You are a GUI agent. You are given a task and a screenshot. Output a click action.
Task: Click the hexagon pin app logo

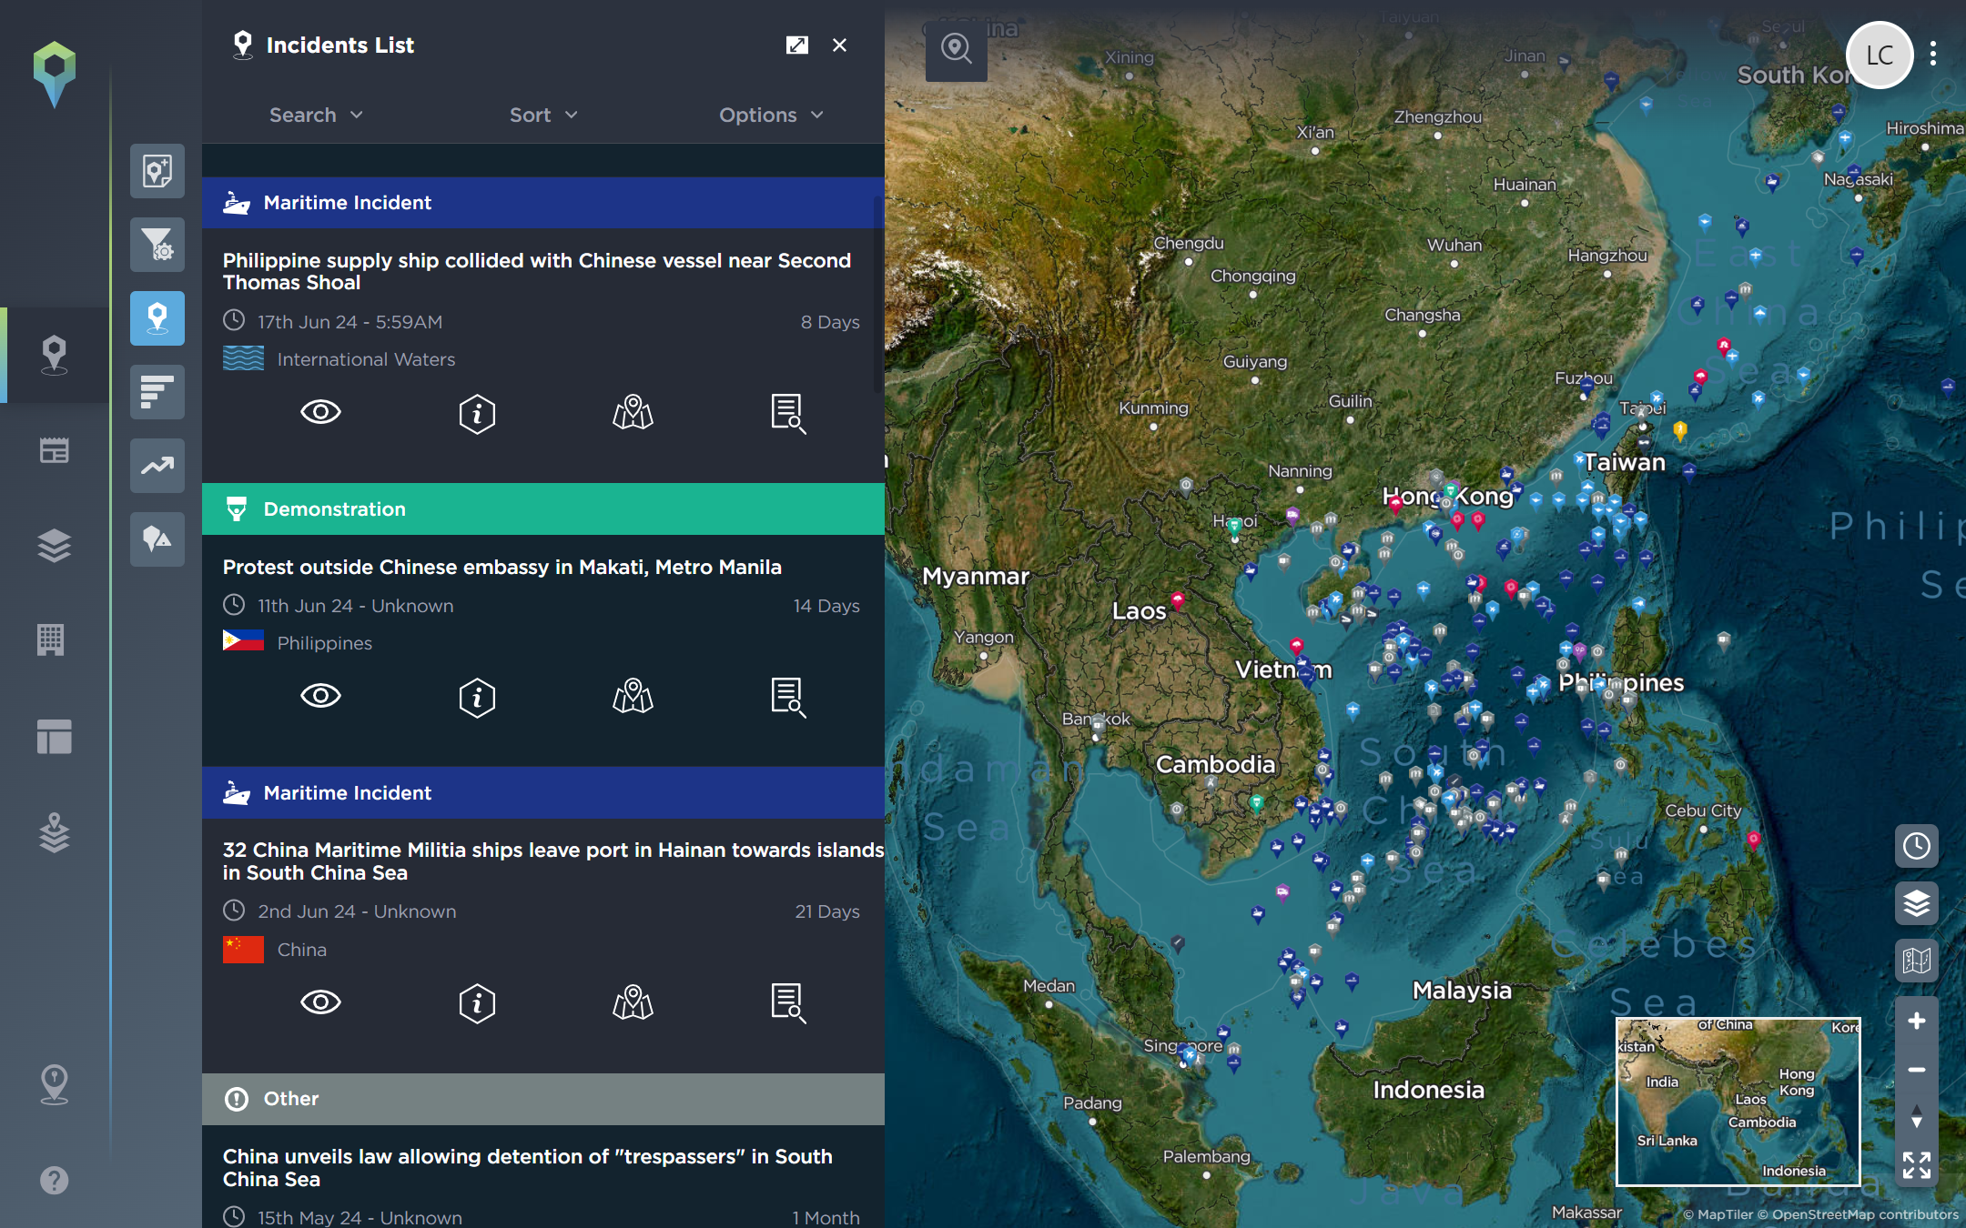pyautogui.click(x=55, y=75)
